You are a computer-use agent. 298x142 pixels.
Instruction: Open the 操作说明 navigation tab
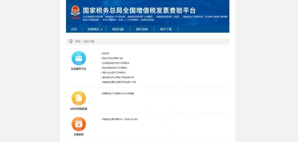point(142,29)
